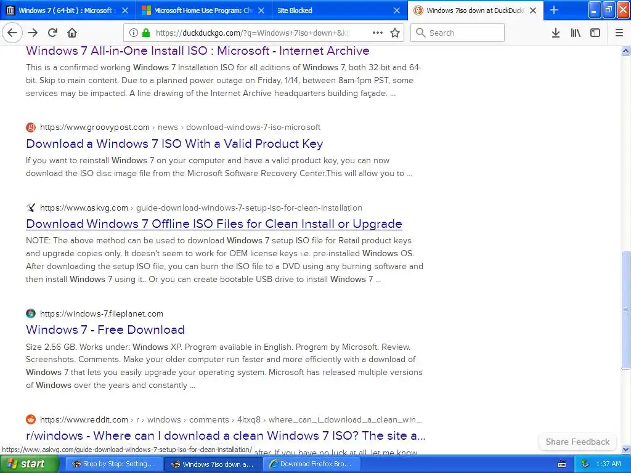Open the Library menu
The height and width of the screenshot is (473, 631).
click(x=576, y=33)
